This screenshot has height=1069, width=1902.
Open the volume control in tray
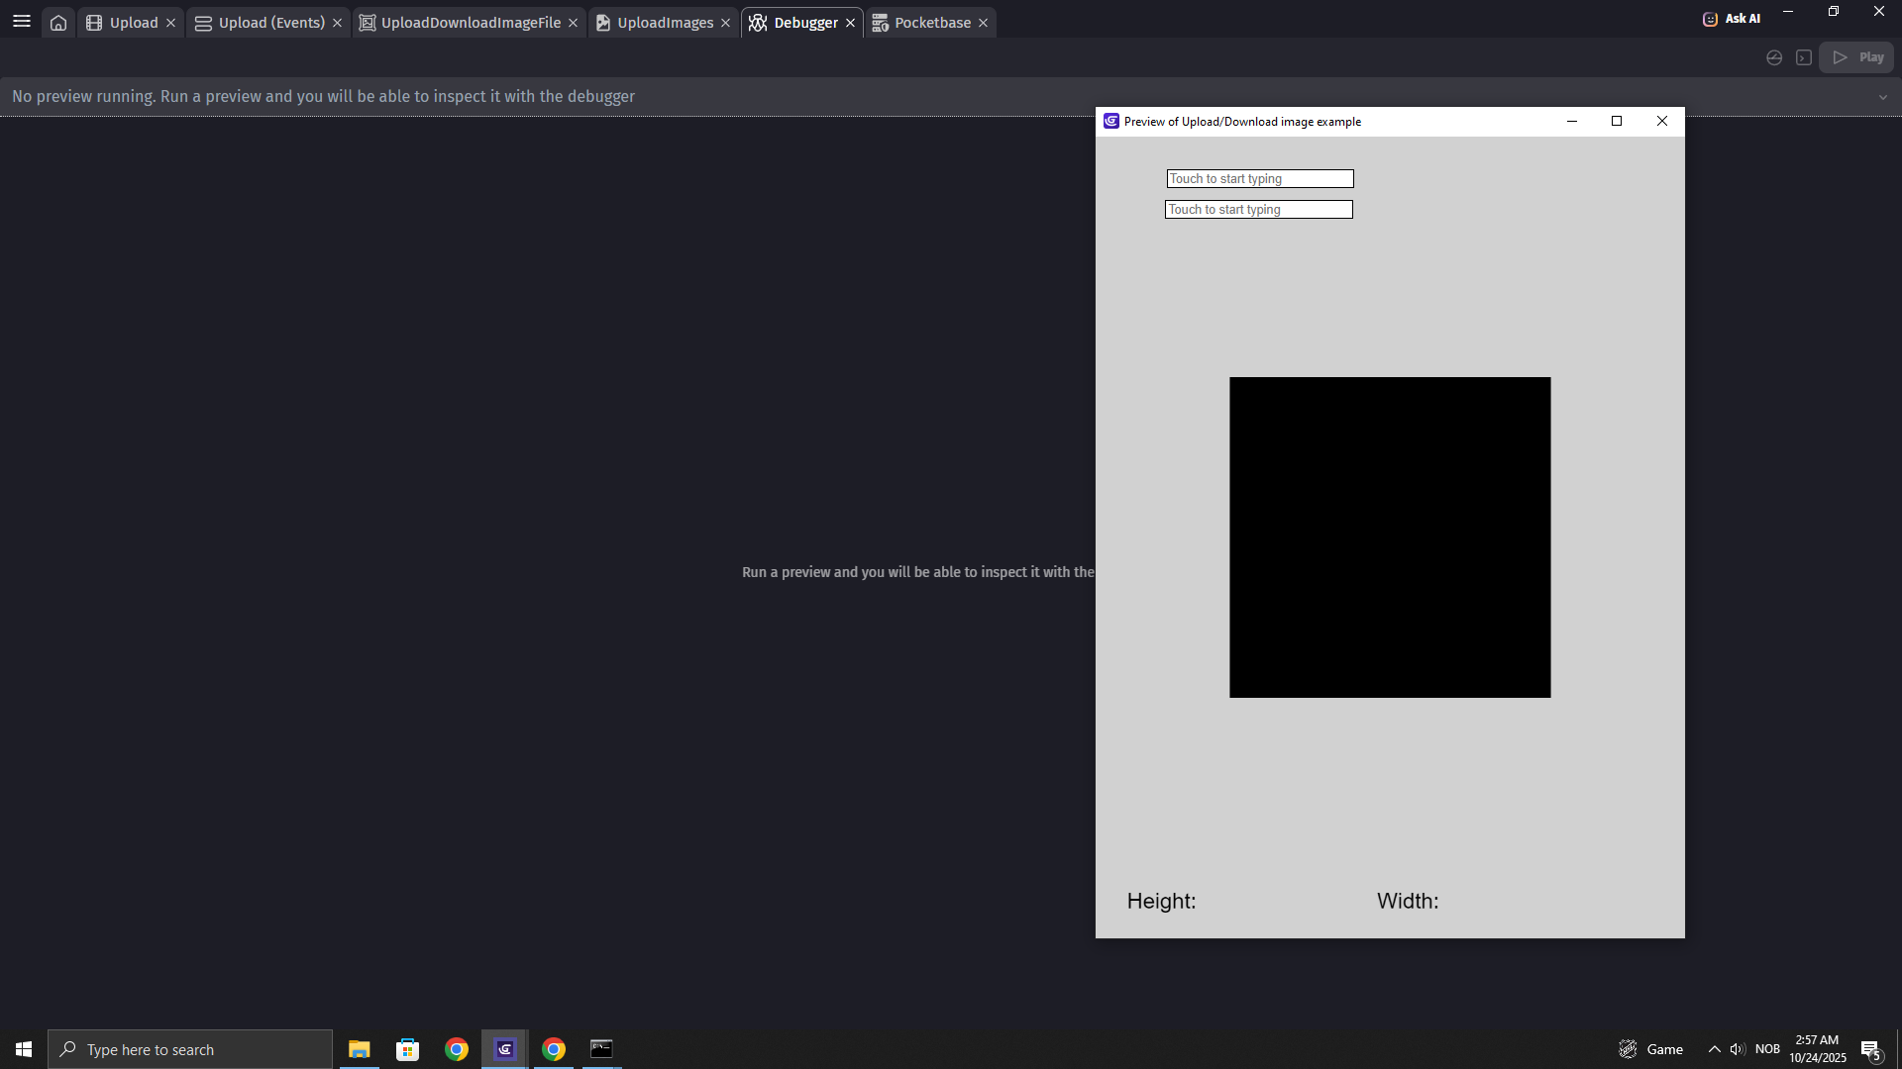pos(1738,1049)
